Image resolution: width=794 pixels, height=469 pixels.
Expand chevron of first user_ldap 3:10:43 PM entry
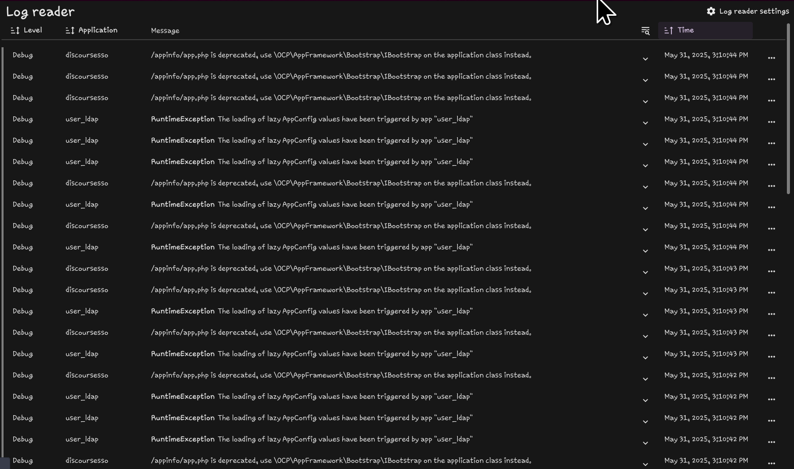[x=645, y=315]
